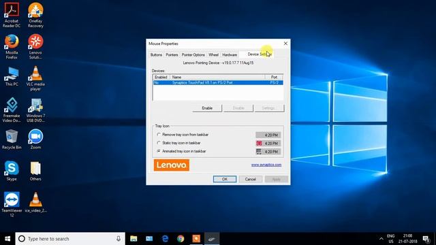Image resolution: width=436 pixels, height=245 pixels.
Task: Open the Mouse Properties taskbar item
Action: [212, 239]
